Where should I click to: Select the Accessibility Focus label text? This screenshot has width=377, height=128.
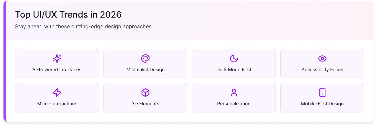(x=322, y=69)
